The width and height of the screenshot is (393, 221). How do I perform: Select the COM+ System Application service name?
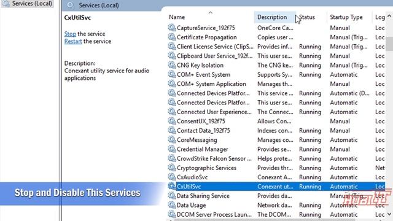[x=211, y=83]
